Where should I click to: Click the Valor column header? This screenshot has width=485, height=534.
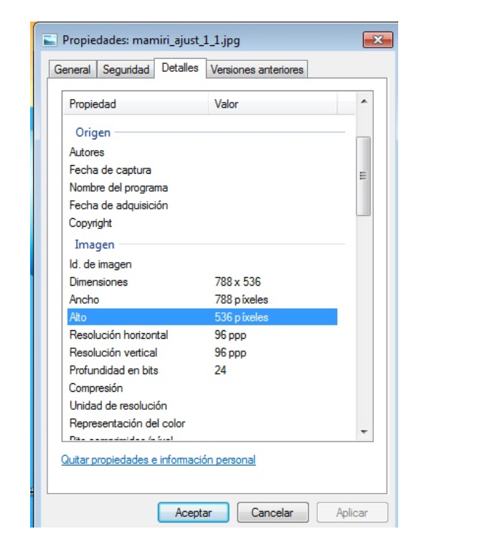coord(280,104)
